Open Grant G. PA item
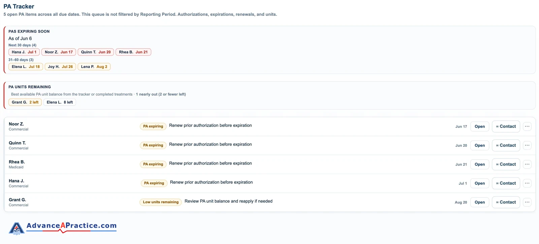The width and height of the screenshot is (539, 244). pyautogui.click(x=480, y=202)
